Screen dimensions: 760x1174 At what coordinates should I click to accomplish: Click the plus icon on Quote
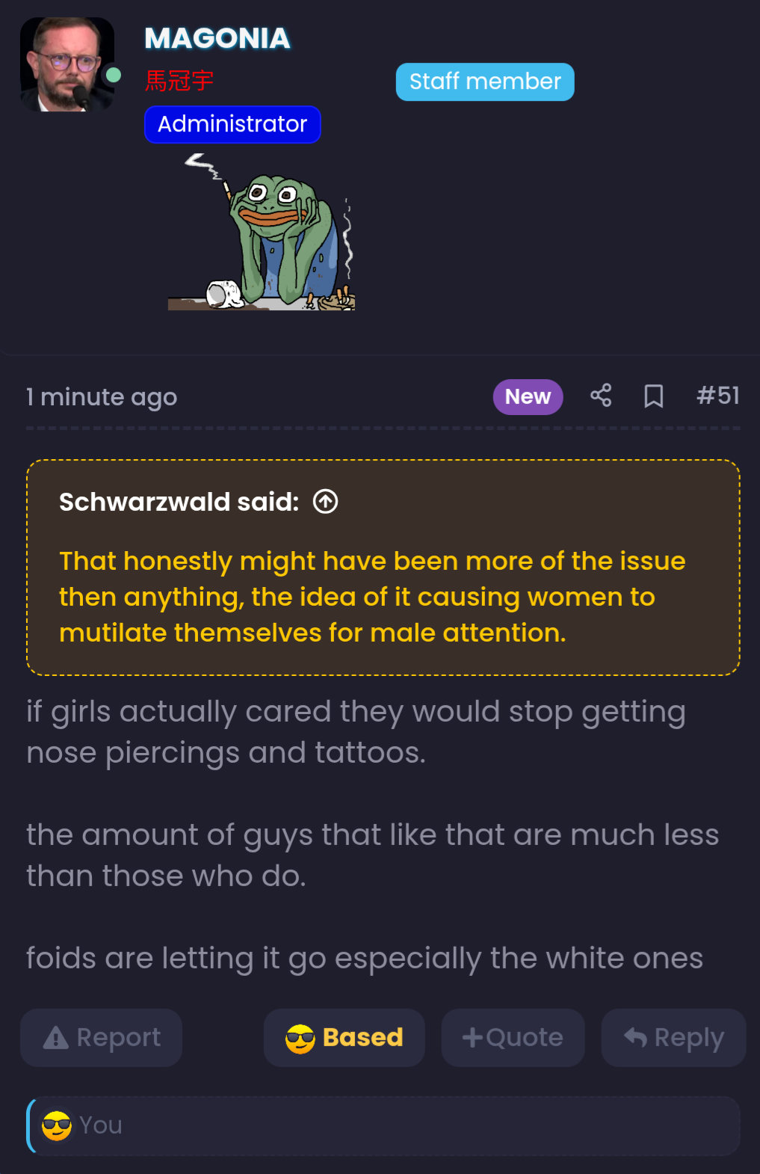tap(472, 1037)
